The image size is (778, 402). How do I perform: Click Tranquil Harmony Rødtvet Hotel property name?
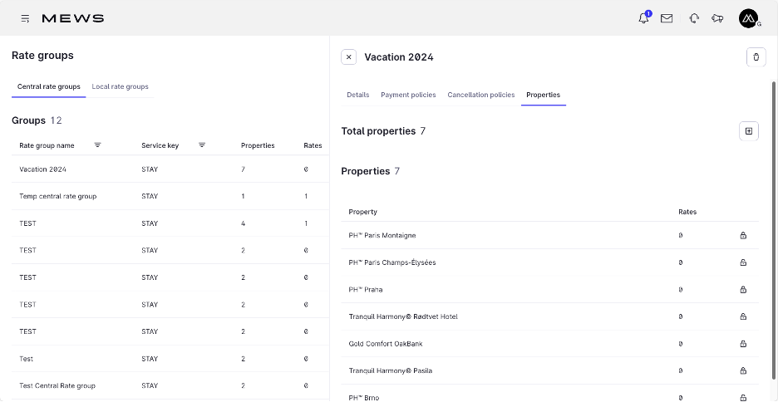click(x=403, y=316)
